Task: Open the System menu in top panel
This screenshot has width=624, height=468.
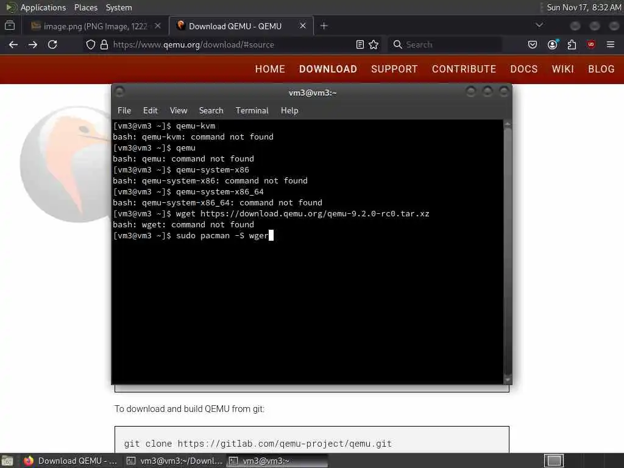Action: tap(119, 7)
